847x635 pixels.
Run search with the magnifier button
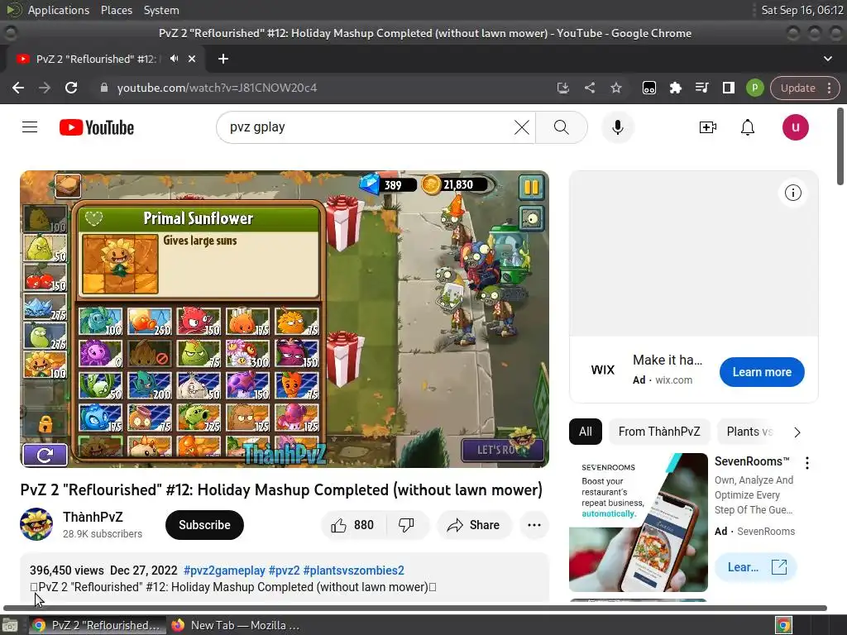tap(562, 127)
